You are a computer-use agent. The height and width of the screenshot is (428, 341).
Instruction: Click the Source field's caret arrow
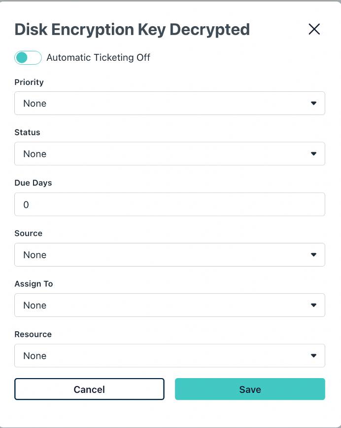pos(313,255)
